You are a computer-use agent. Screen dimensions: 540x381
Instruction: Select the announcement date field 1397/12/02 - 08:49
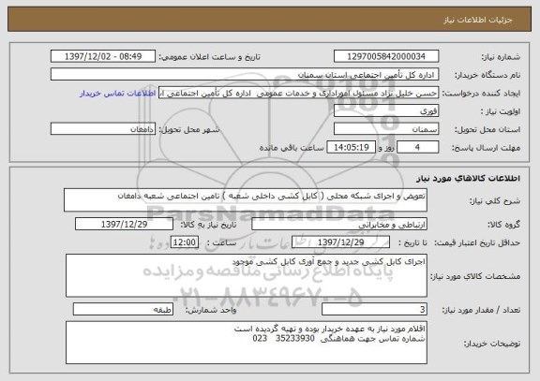click(x=103, y=56)
